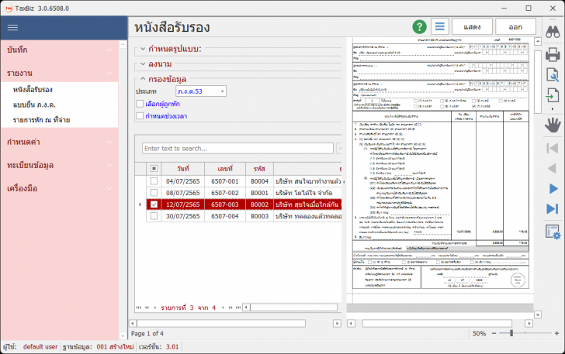
Task: Go to next preview page
Action: click(553, 188)
